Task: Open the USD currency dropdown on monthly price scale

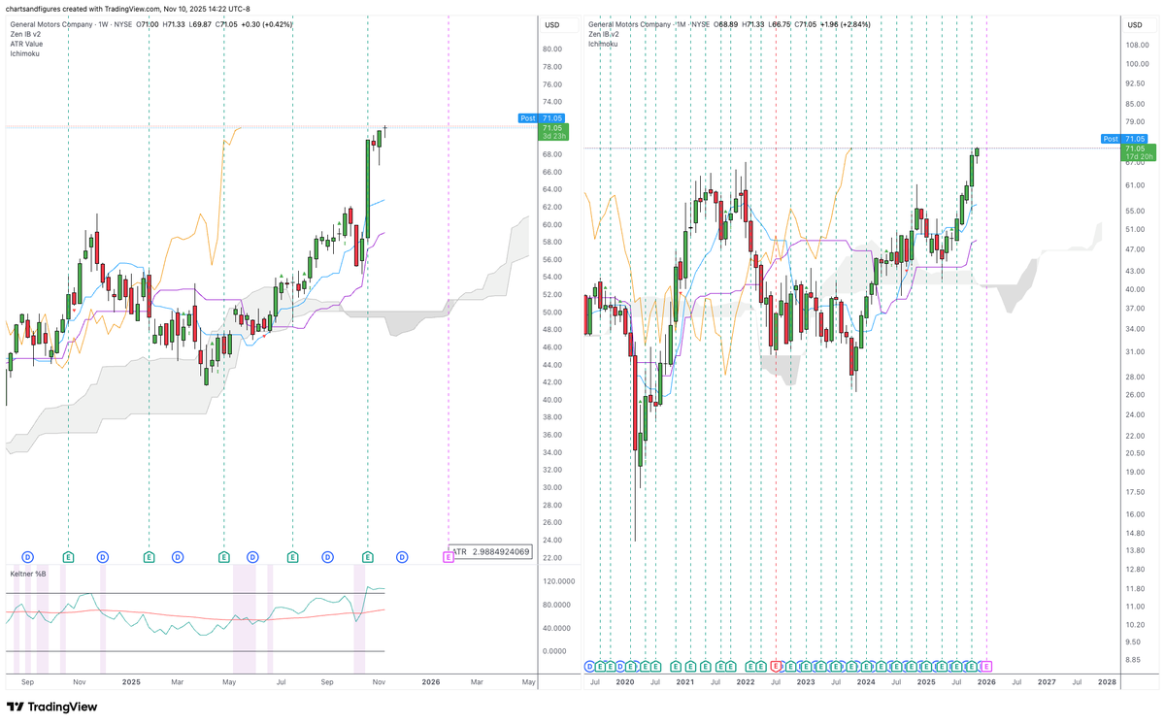Action: (x=1135, y=25)
